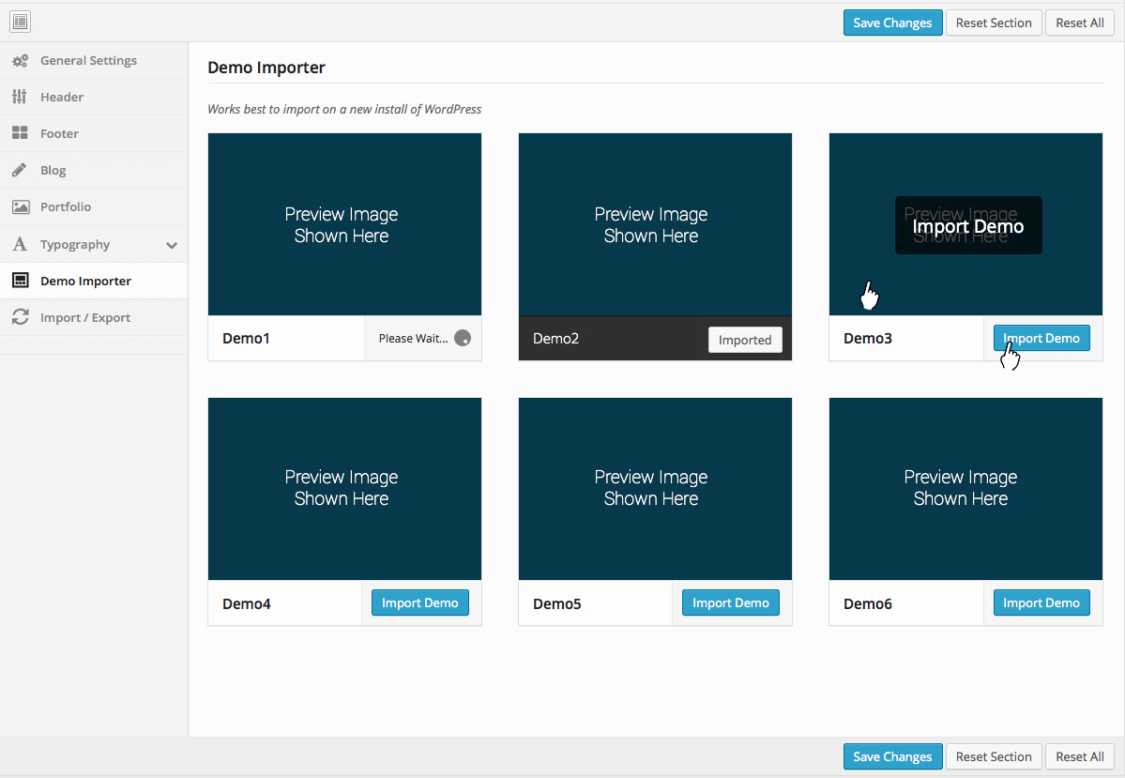Toggle the expand-all options icon at top left
The height and width of the screenshot is (778, 1125).
point(20,22)
